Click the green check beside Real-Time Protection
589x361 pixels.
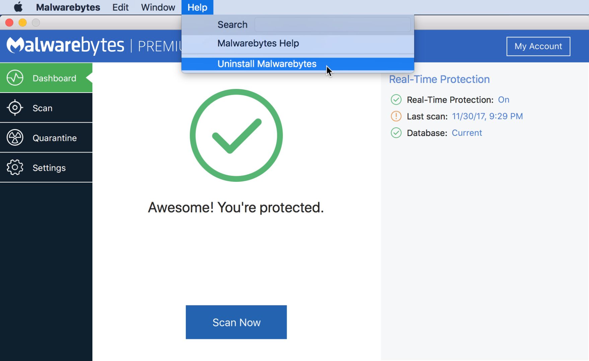(x=396, y=100)
